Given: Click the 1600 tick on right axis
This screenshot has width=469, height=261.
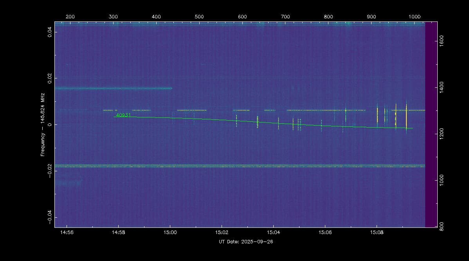Looking at the screenshot, I should [442, 41].
